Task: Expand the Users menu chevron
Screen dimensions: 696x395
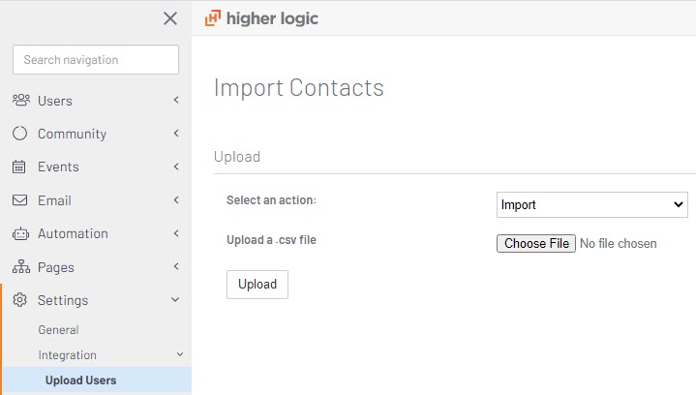Action: 176,100
